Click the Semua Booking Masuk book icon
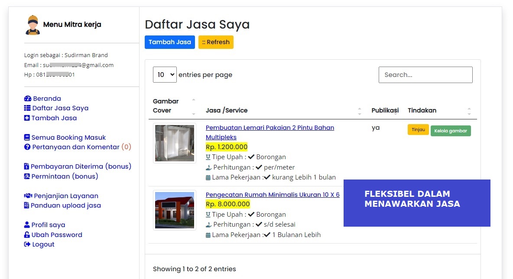 (27, 138)
